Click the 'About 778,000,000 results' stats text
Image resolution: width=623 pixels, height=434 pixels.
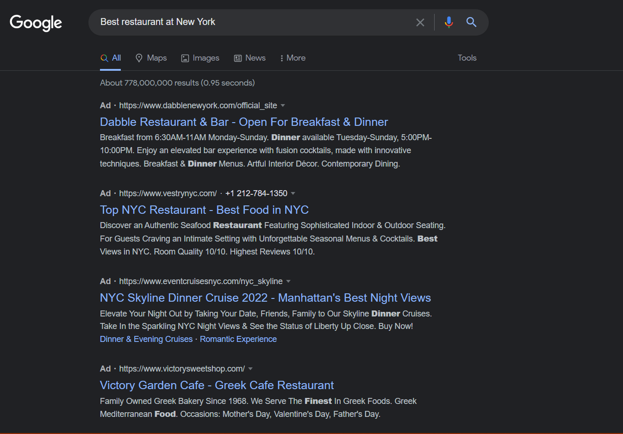[x=177, y=83]
